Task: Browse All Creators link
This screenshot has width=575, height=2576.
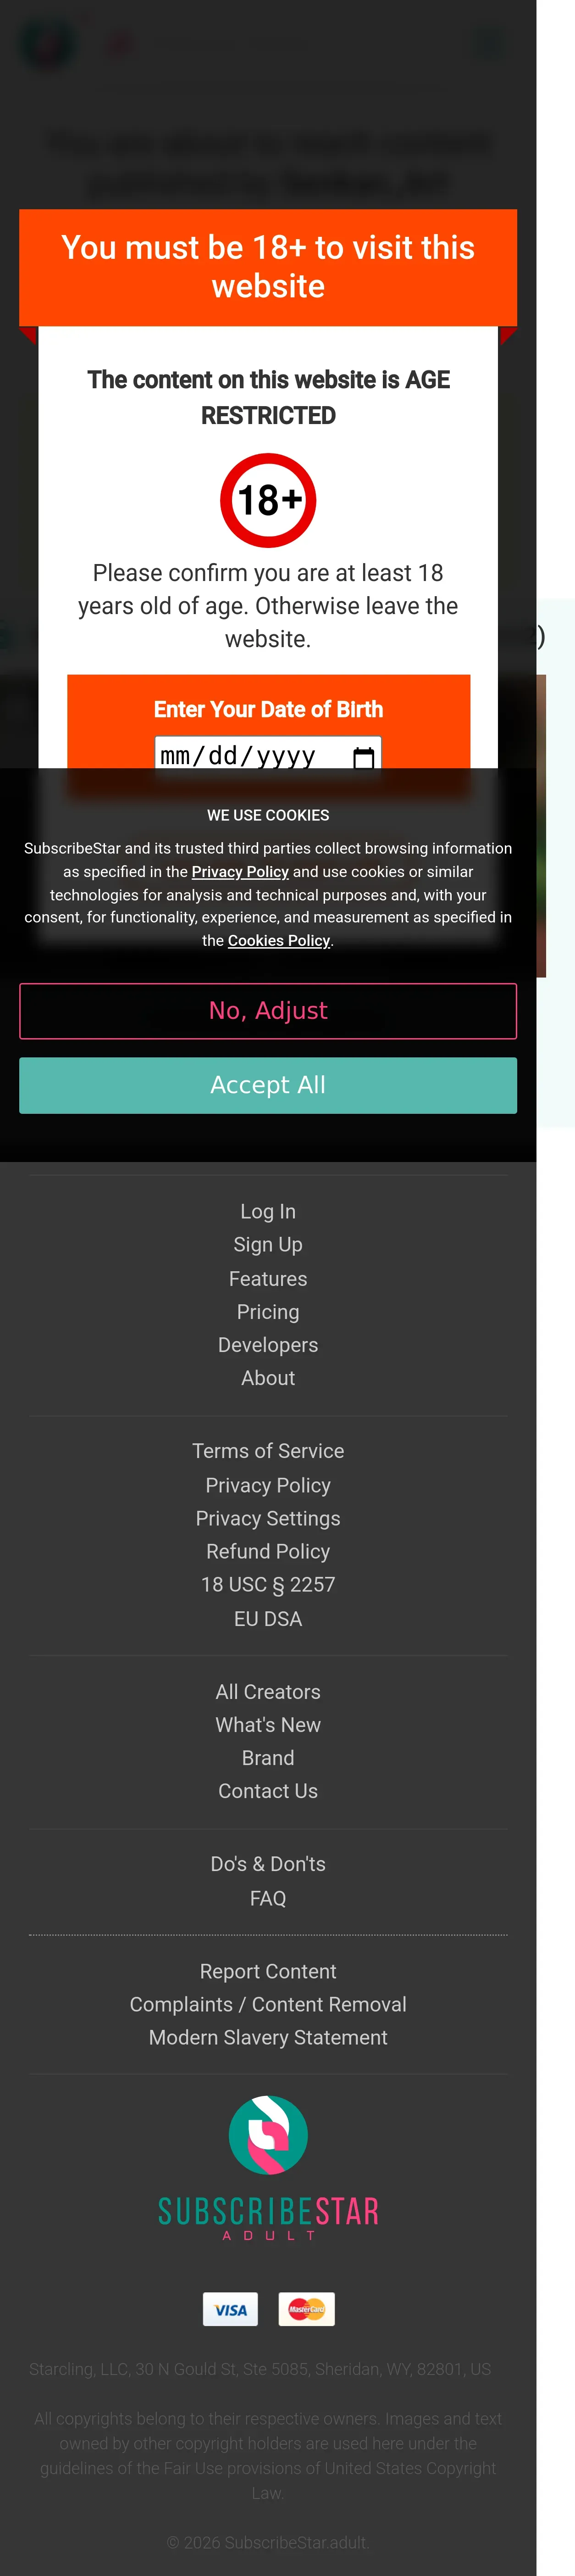Action: pos(267,1691)
